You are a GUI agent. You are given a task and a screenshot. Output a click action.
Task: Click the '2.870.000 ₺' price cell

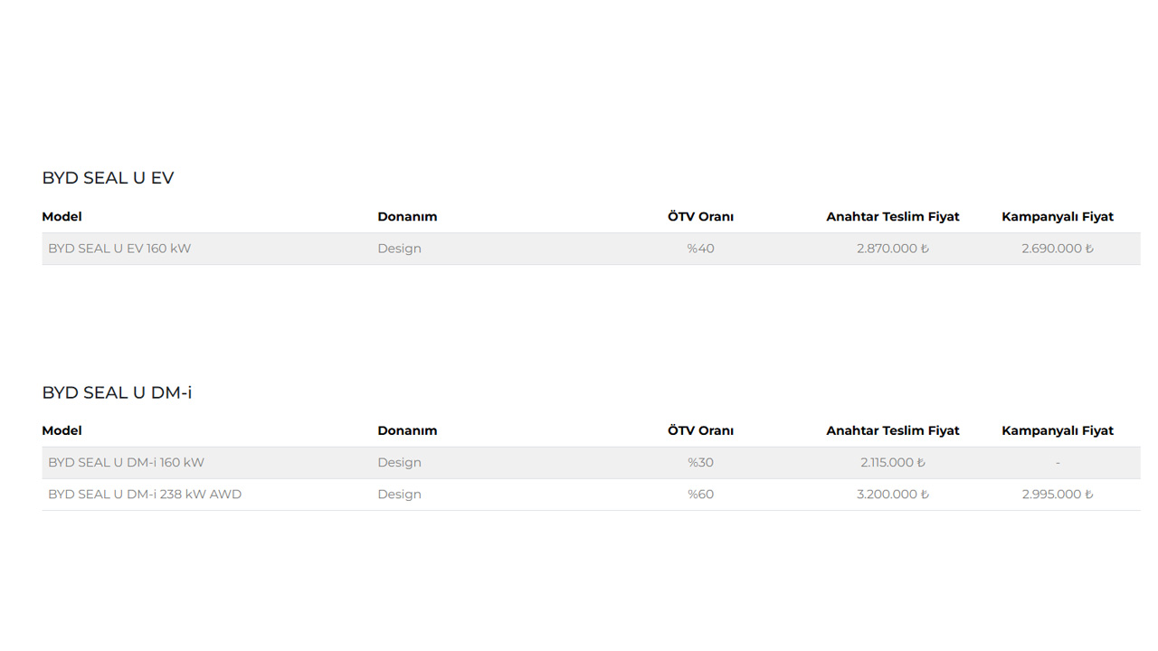coord(892,249)
